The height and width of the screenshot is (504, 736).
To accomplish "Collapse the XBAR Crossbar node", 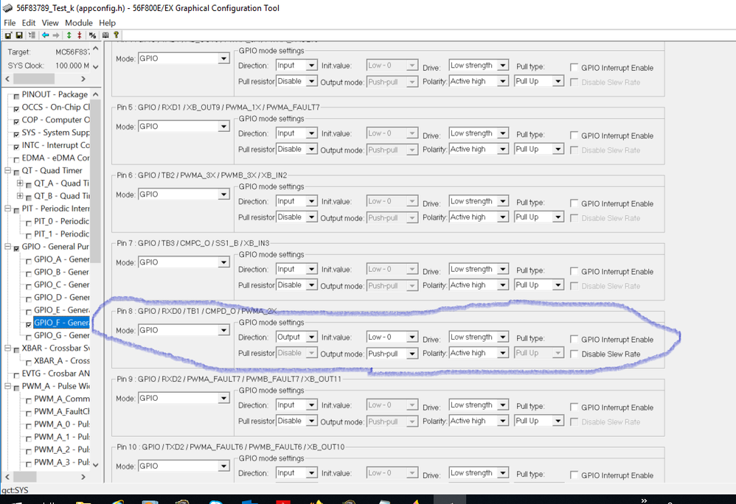I will 7,348.
